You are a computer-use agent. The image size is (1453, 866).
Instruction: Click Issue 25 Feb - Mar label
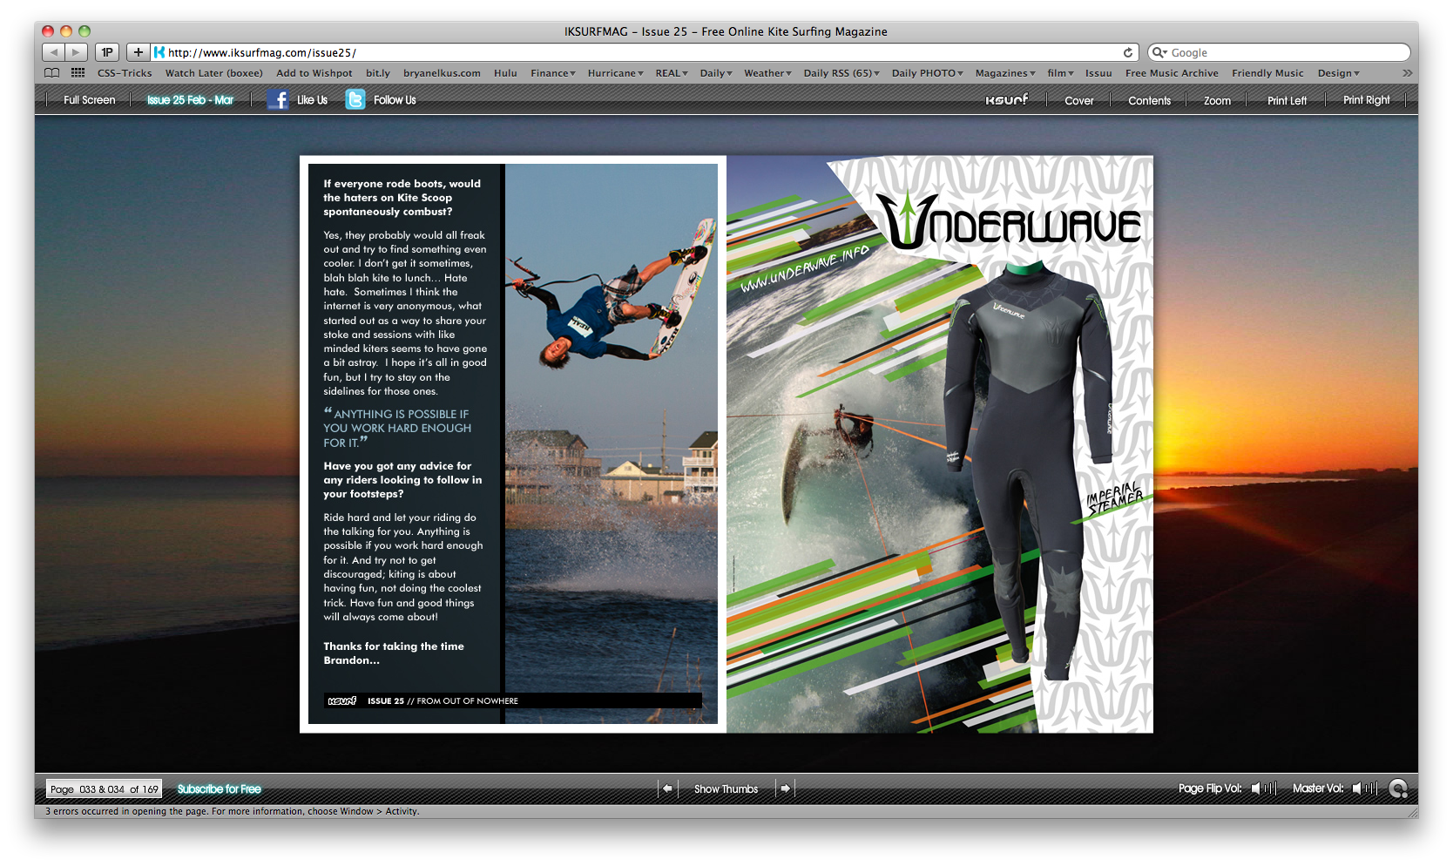[190, 100]
